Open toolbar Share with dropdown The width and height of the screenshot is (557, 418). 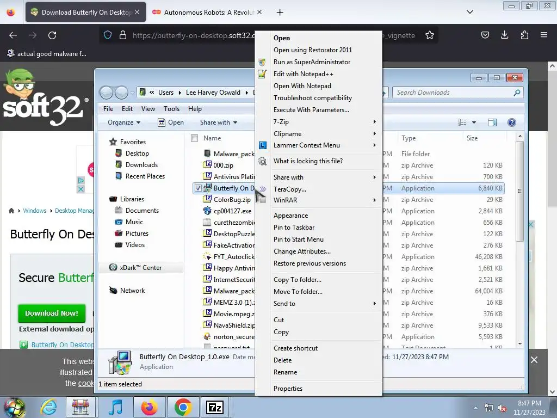tap(219, 122)
